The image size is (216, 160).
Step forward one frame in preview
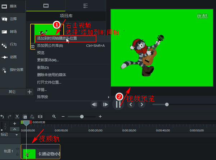click(x=105, y=104)
